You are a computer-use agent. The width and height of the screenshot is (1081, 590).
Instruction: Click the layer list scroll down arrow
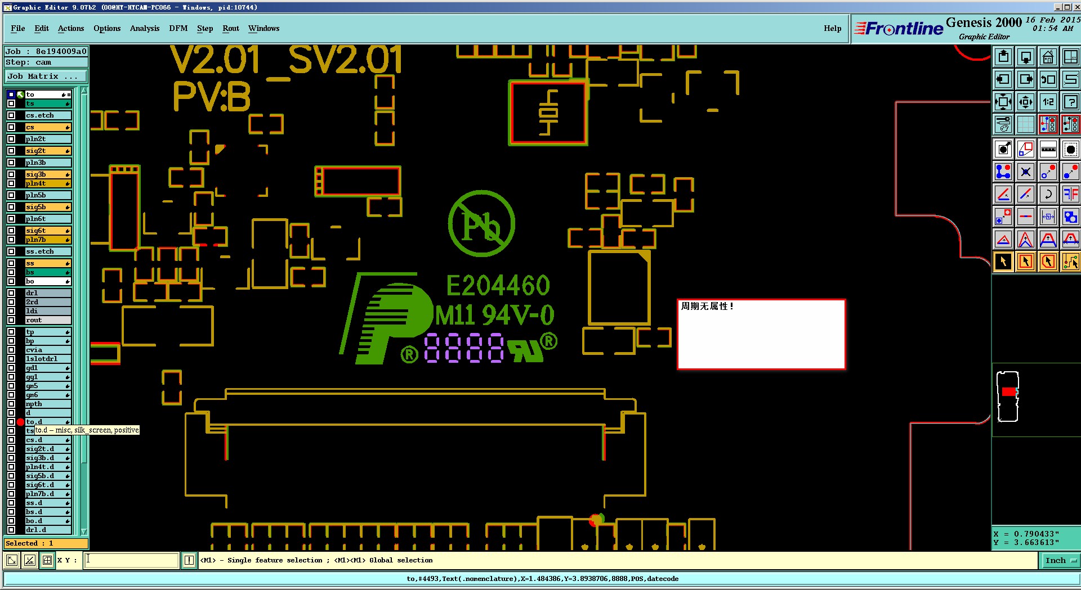84,531
